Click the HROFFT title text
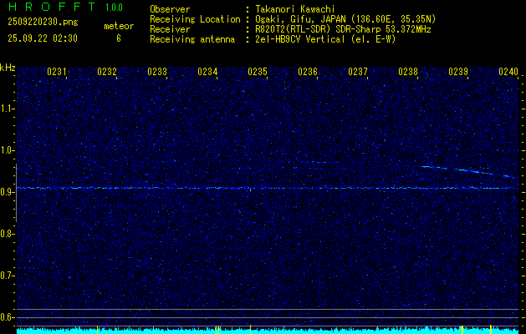The image size is (526, 334). point(52,7)
